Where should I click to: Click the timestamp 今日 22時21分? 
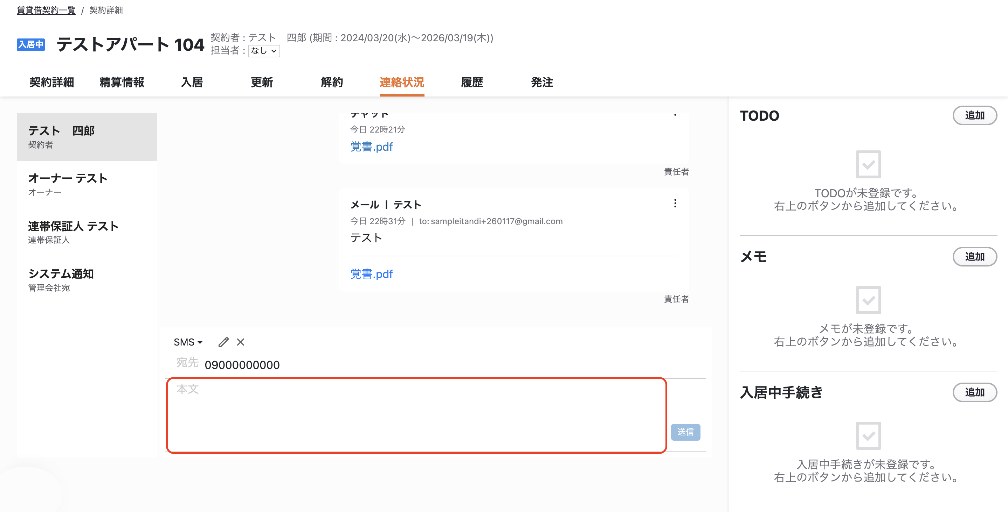(378, 129)
